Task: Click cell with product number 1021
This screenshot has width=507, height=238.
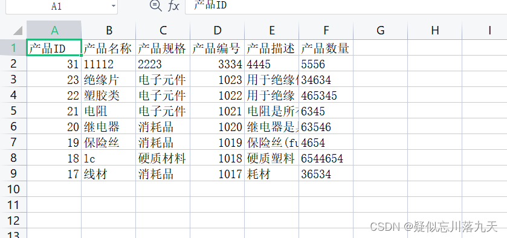Action: coord(218,111)
